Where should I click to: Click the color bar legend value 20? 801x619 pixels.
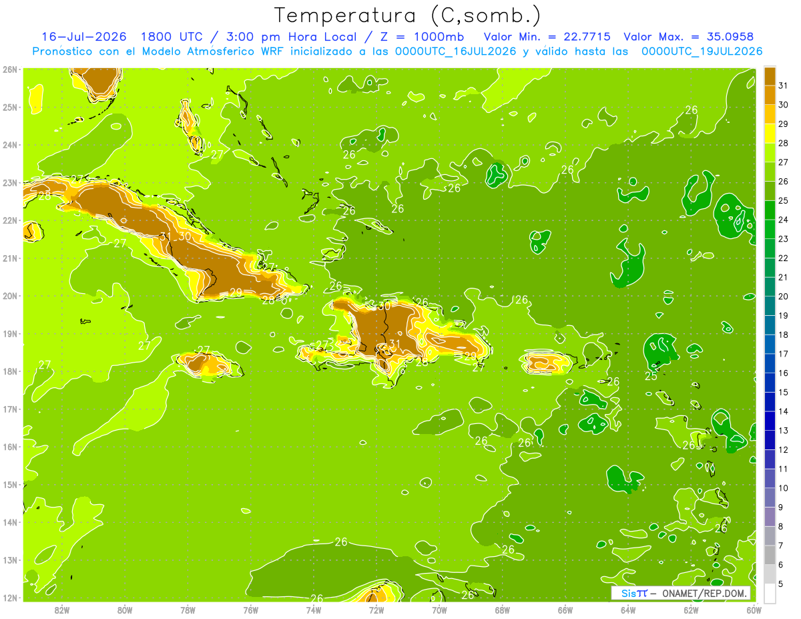point(783,296)
